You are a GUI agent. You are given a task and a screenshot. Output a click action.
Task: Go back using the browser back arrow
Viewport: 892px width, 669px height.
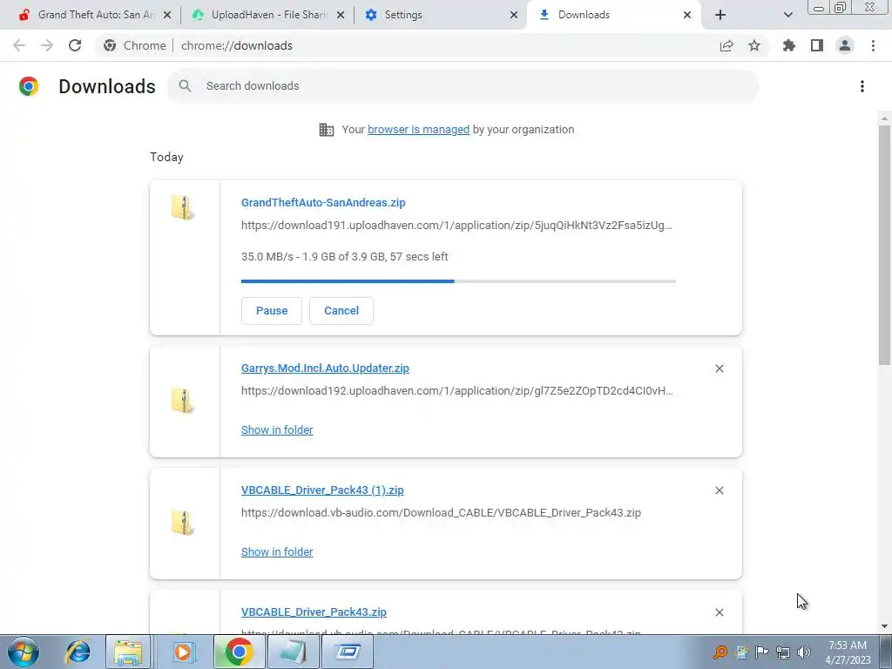pyautogui.click(x=19, y=45)
